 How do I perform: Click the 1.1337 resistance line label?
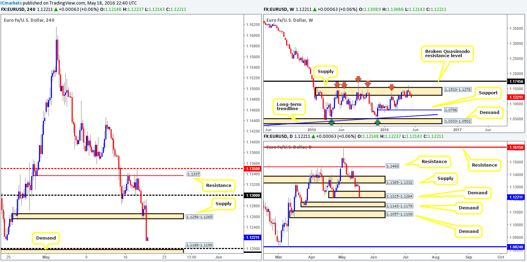click(194, 174)
